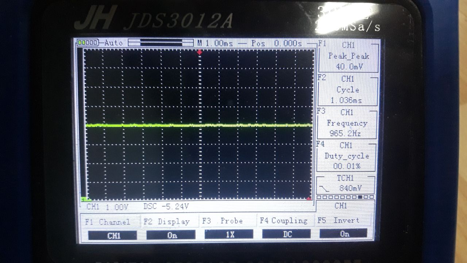This screenshot has height=263, width=467.
Task: Select the red trigger position marker above the grid
Action: click(x=199, y=53)
